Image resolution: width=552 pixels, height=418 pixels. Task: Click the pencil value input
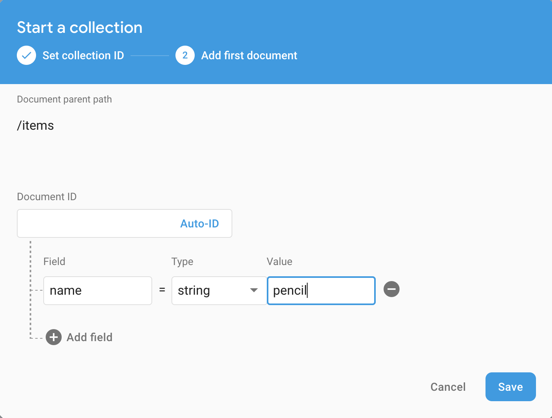pyautogui.click(x=320, y=290)
